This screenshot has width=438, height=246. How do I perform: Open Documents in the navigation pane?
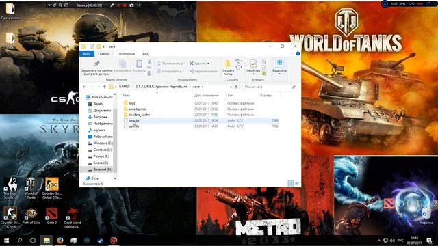tap(99, 110)
